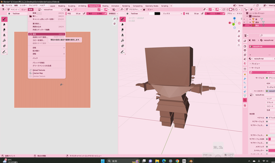Open the Texture properties checker tab
Image resolution: width=275 pixels, height=163 pixels.
[x=245, y=106]
